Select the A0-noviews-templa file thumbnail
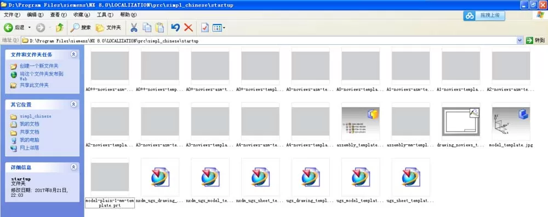 361,66
